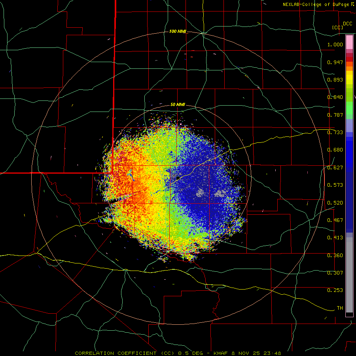Screen dimensions: 356x356
Task: Click the 0.787 legend value
Action: pyautogui.click(x=335, y=115)
